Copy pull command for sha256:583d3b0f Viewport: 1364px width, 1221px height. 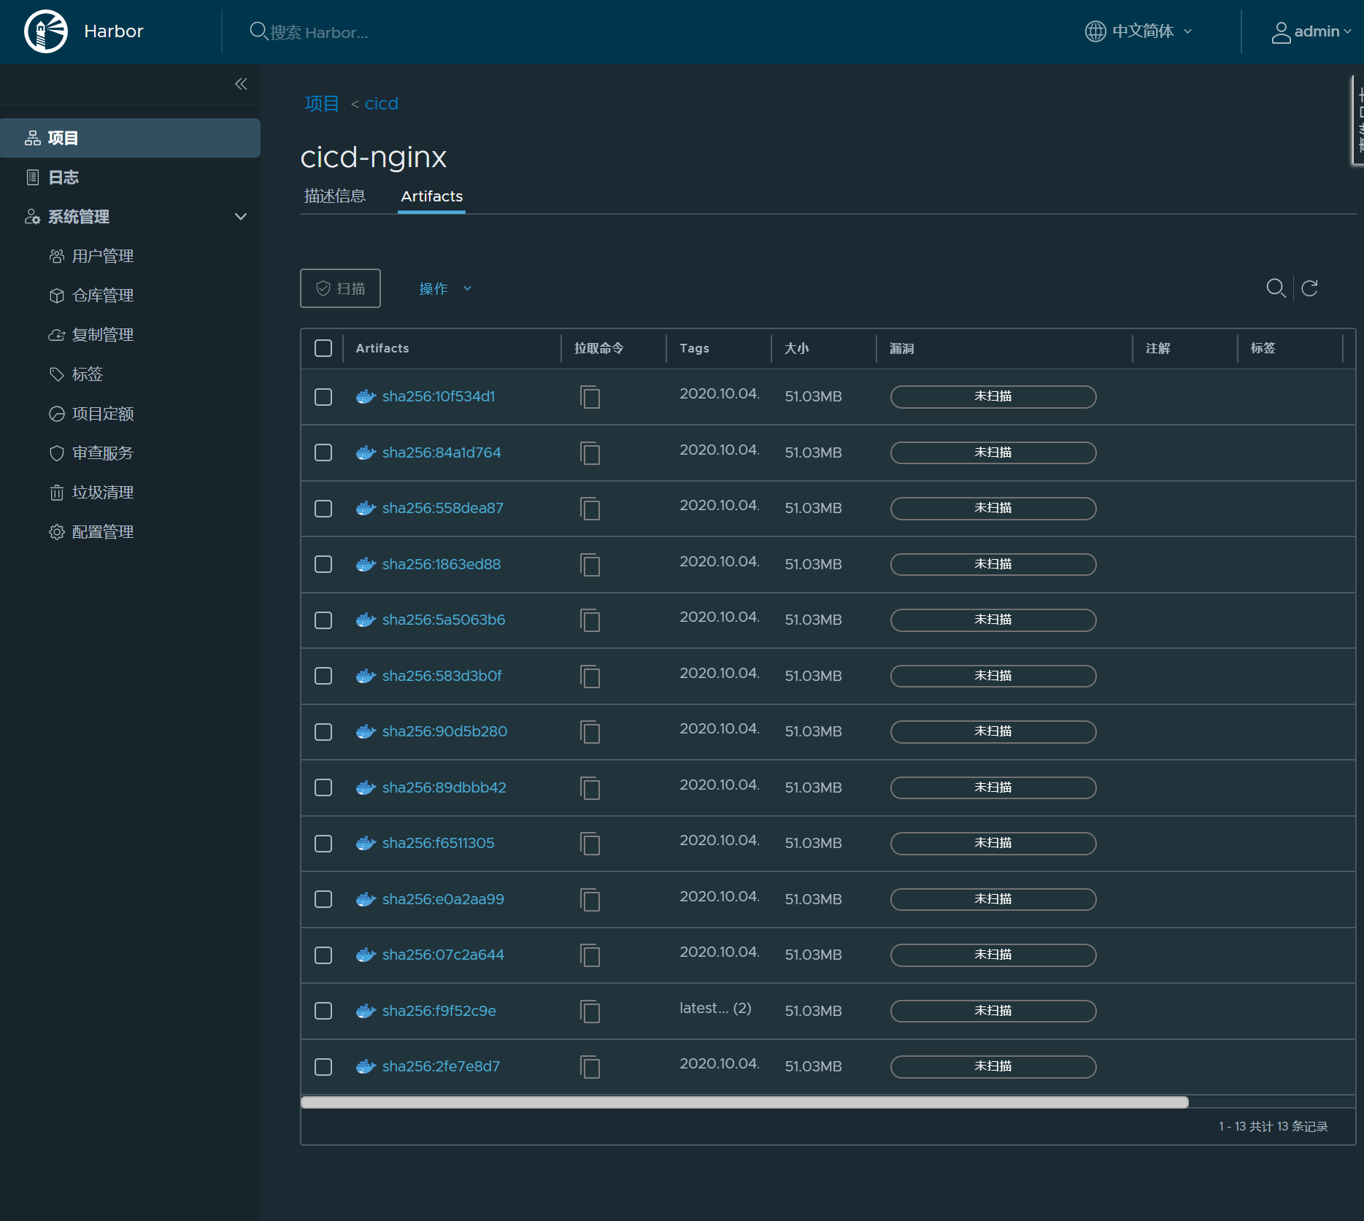pyautogui.click(x=590, y=677)
